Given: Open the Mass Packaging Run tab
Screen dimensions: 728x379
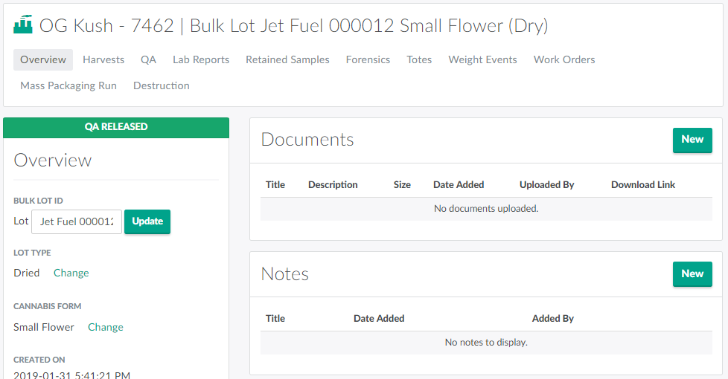Looking at the screenshot, I should point(68,85).
